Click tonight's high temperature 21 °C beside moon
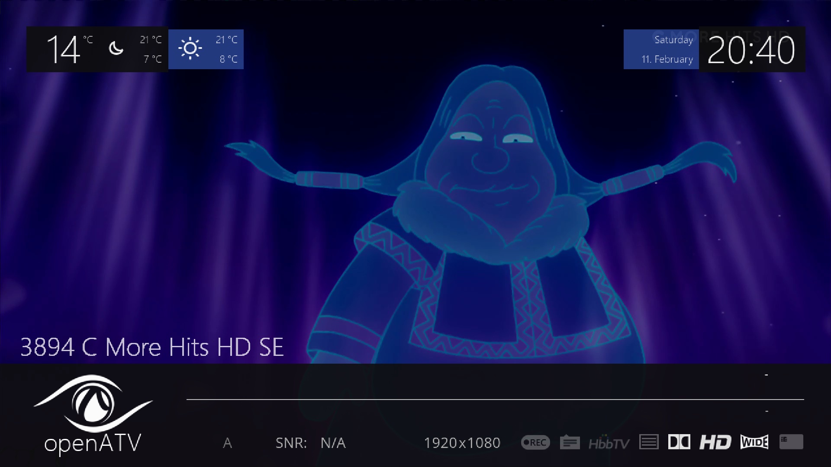 (x=151, y=40)
